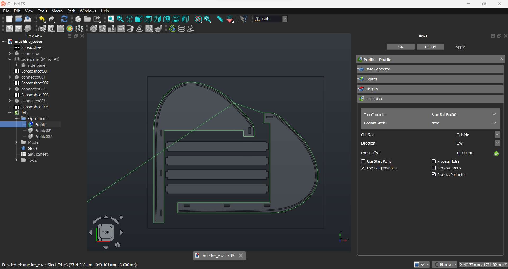This screenshot has width=508, height=269.
Task: Click the Engrave tool icon
Action: click(139, 29)
